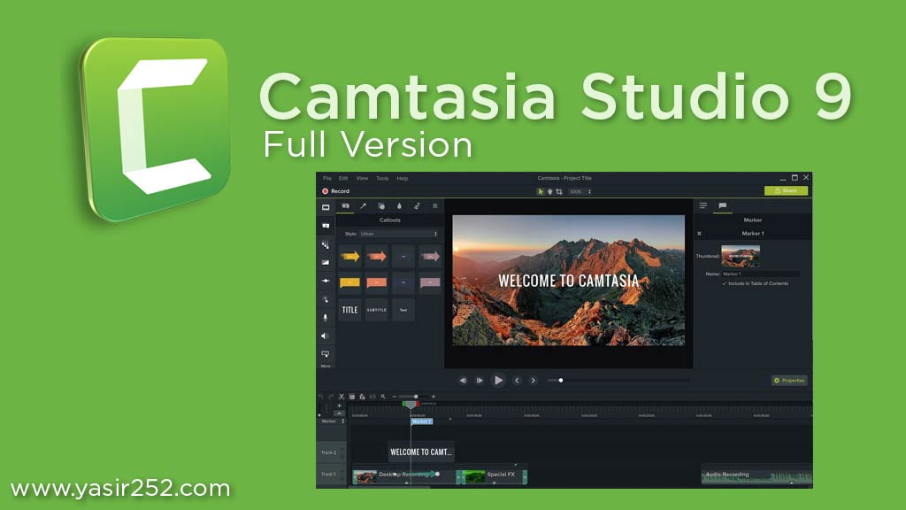Click the step backward frame button
Screen dimensions: 906x510
tap(463, 381)
